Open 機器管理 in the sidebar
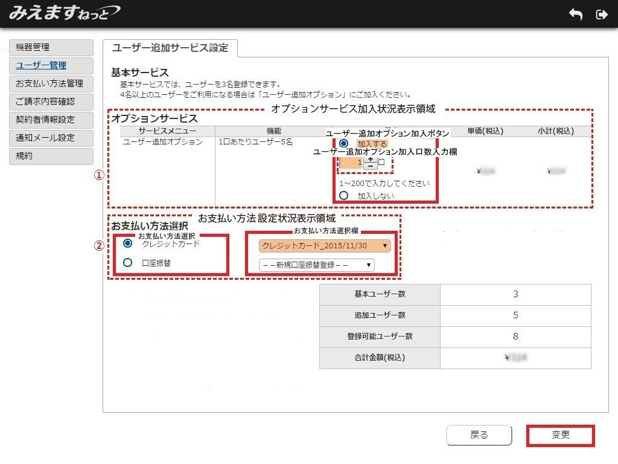Viewport: 618px width, 464px height. pyautogui.click(x=51, y=47)
